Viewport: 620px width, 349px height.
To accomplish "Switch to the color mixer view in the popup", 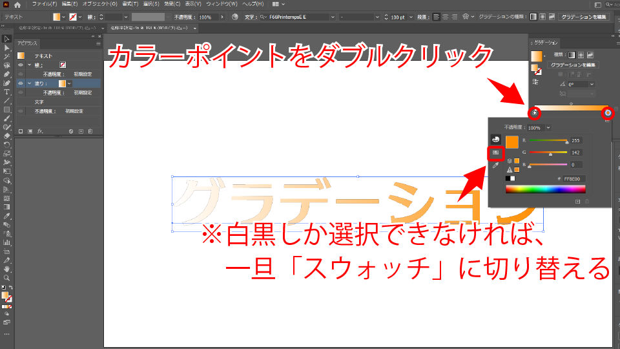I will (x=495, y=140).
